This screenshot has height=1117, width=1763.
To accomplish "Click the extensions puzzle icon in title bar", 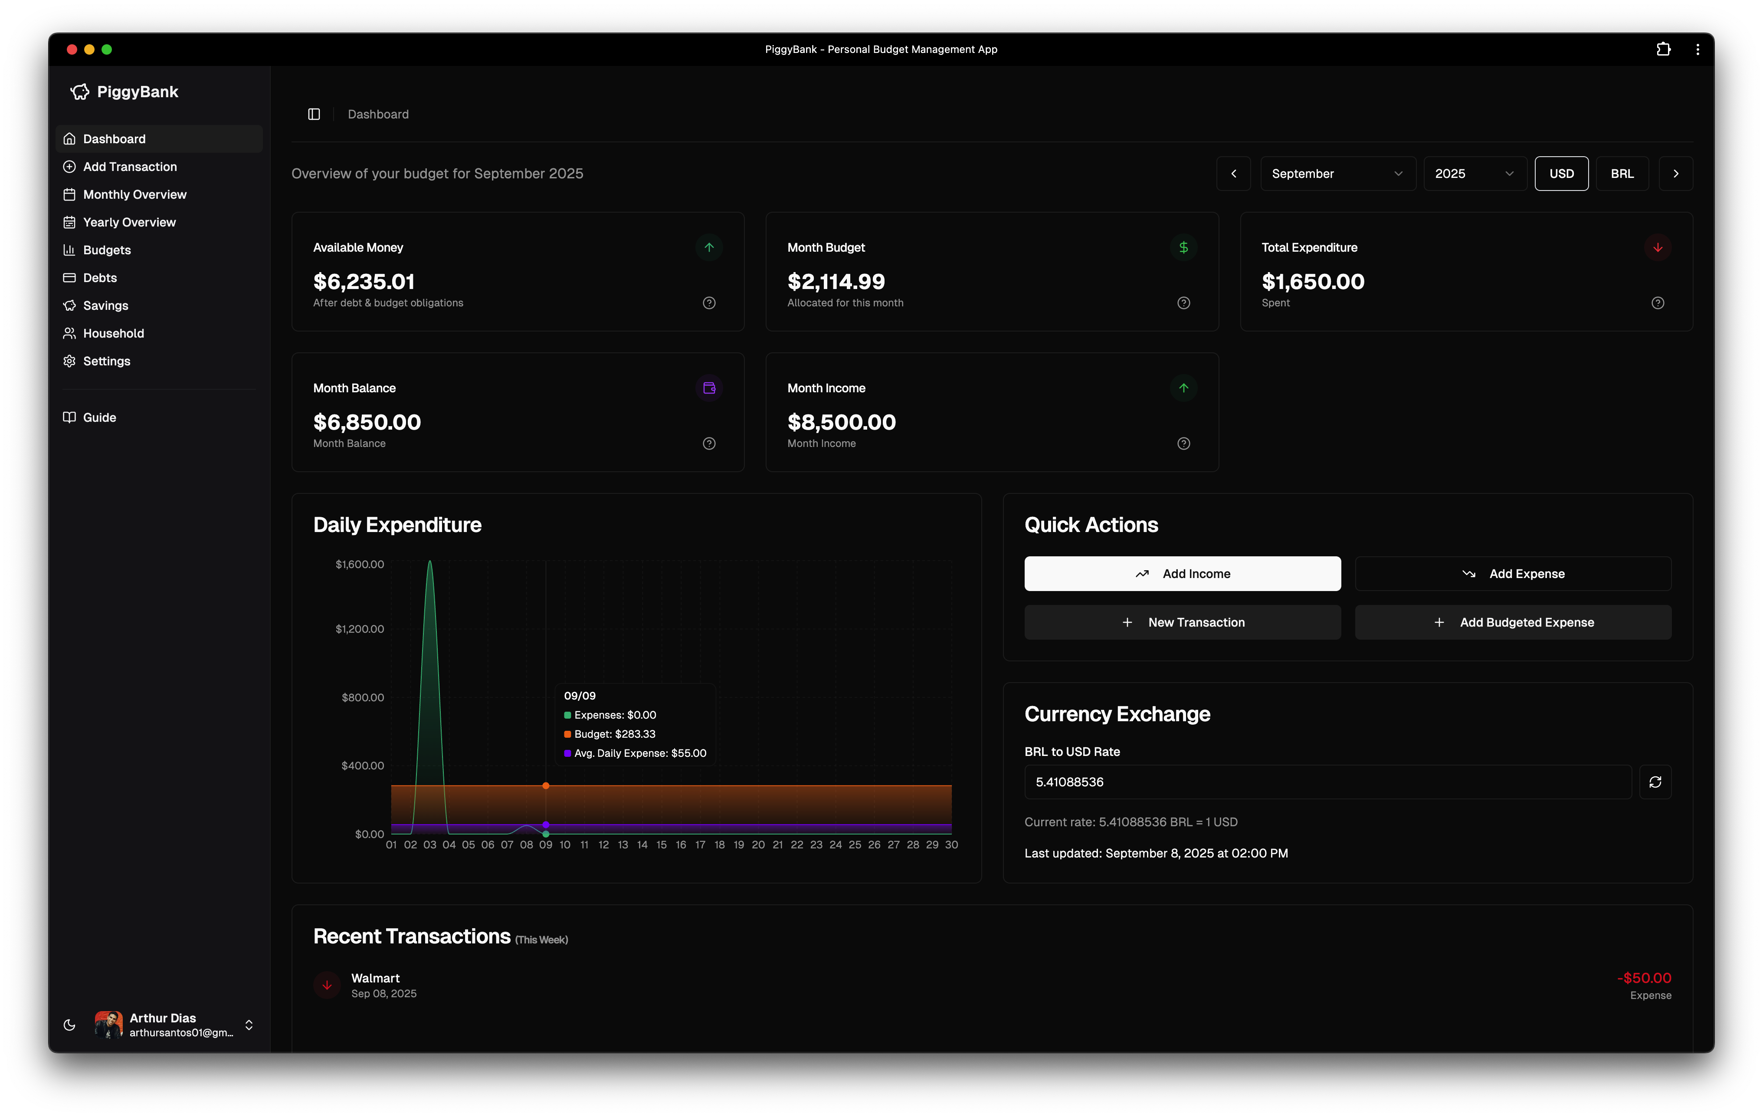I will point(1663,49).
